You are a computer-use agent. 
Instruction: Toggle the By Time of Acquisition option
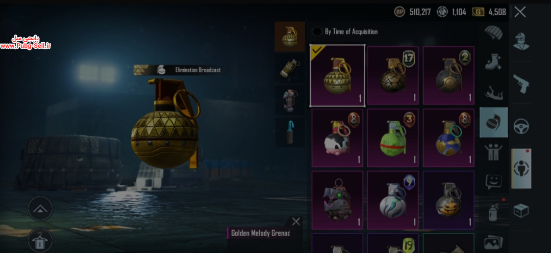pos(317,32)
